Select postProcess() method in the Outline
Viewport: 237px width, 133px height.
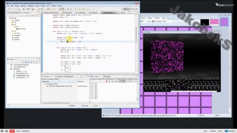(x=23, y=78)
